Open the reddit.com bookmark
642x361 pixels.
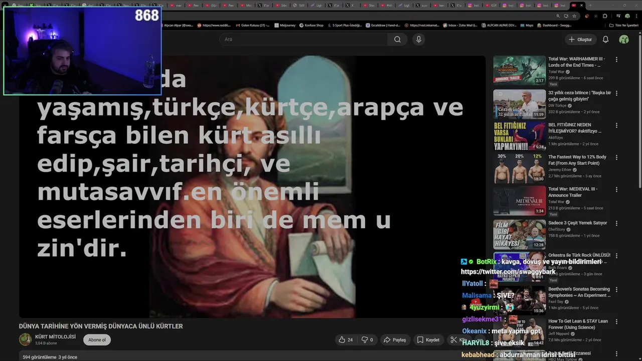214,25
